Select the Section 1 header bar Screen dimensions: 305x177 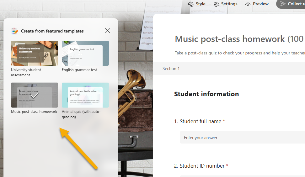229,68
